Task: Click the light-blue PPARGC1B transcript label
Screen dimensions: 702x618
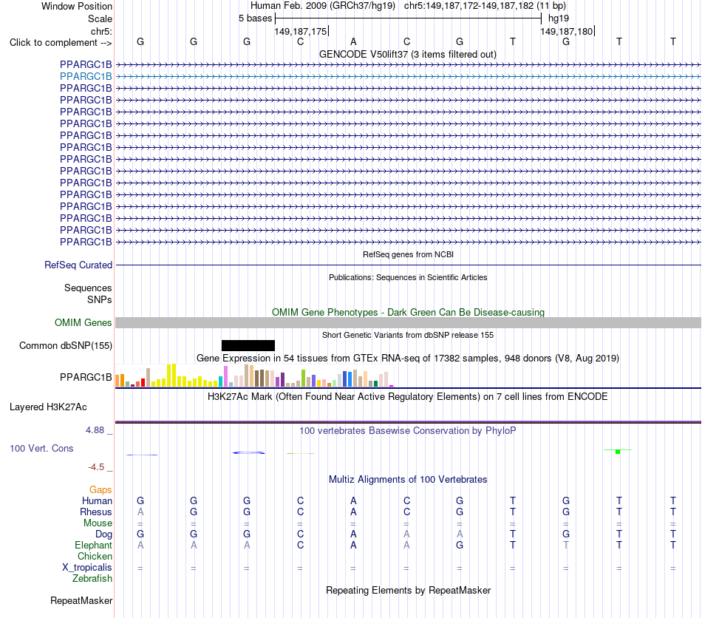Action: pos(86,77)
